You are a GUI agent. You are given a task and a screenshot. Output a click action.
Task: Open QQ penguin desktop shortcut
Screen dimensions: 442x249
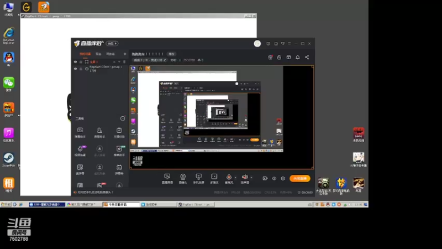(9, 59)
